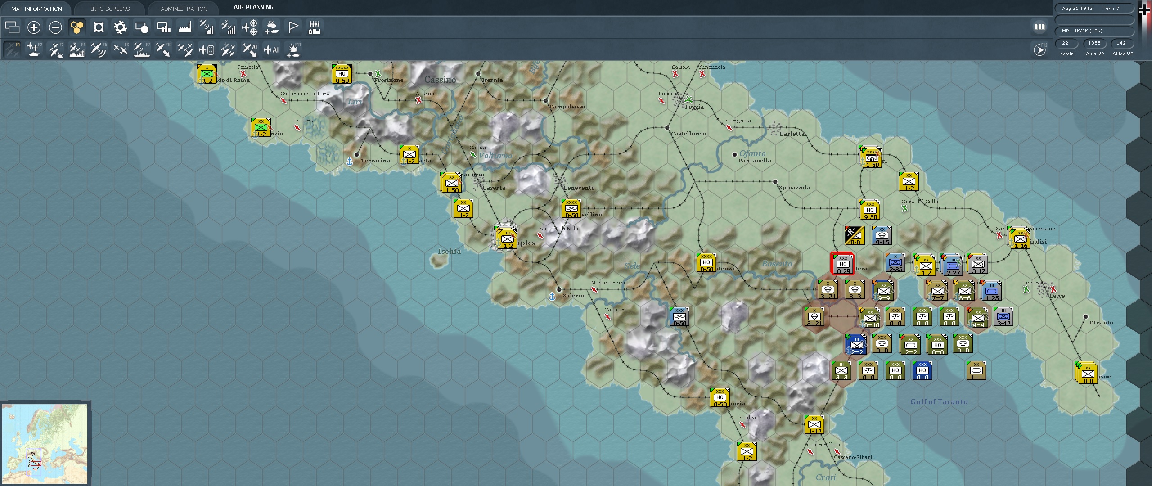The height and width of the screenshot is (486, 1152).
Task: Open the factory locations map view icon
Action: point(186,27)
